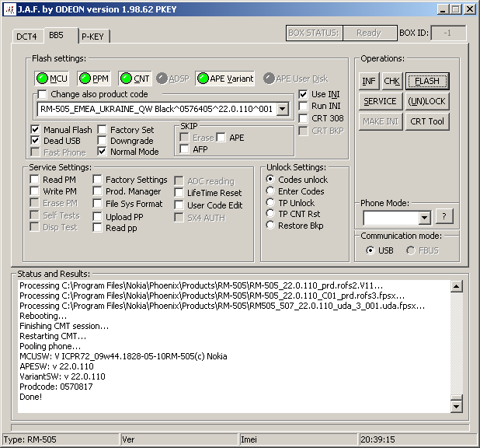
Task: Click the (UN)LOCK button
Action: pos(427,101)
